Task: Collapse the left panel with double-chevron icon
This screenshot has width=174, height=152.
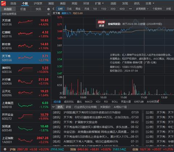Action: (x=53, y=9)
